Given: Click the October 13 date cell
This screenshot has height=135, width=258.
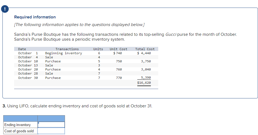Looking at the screenshot, I should point(28,65).
